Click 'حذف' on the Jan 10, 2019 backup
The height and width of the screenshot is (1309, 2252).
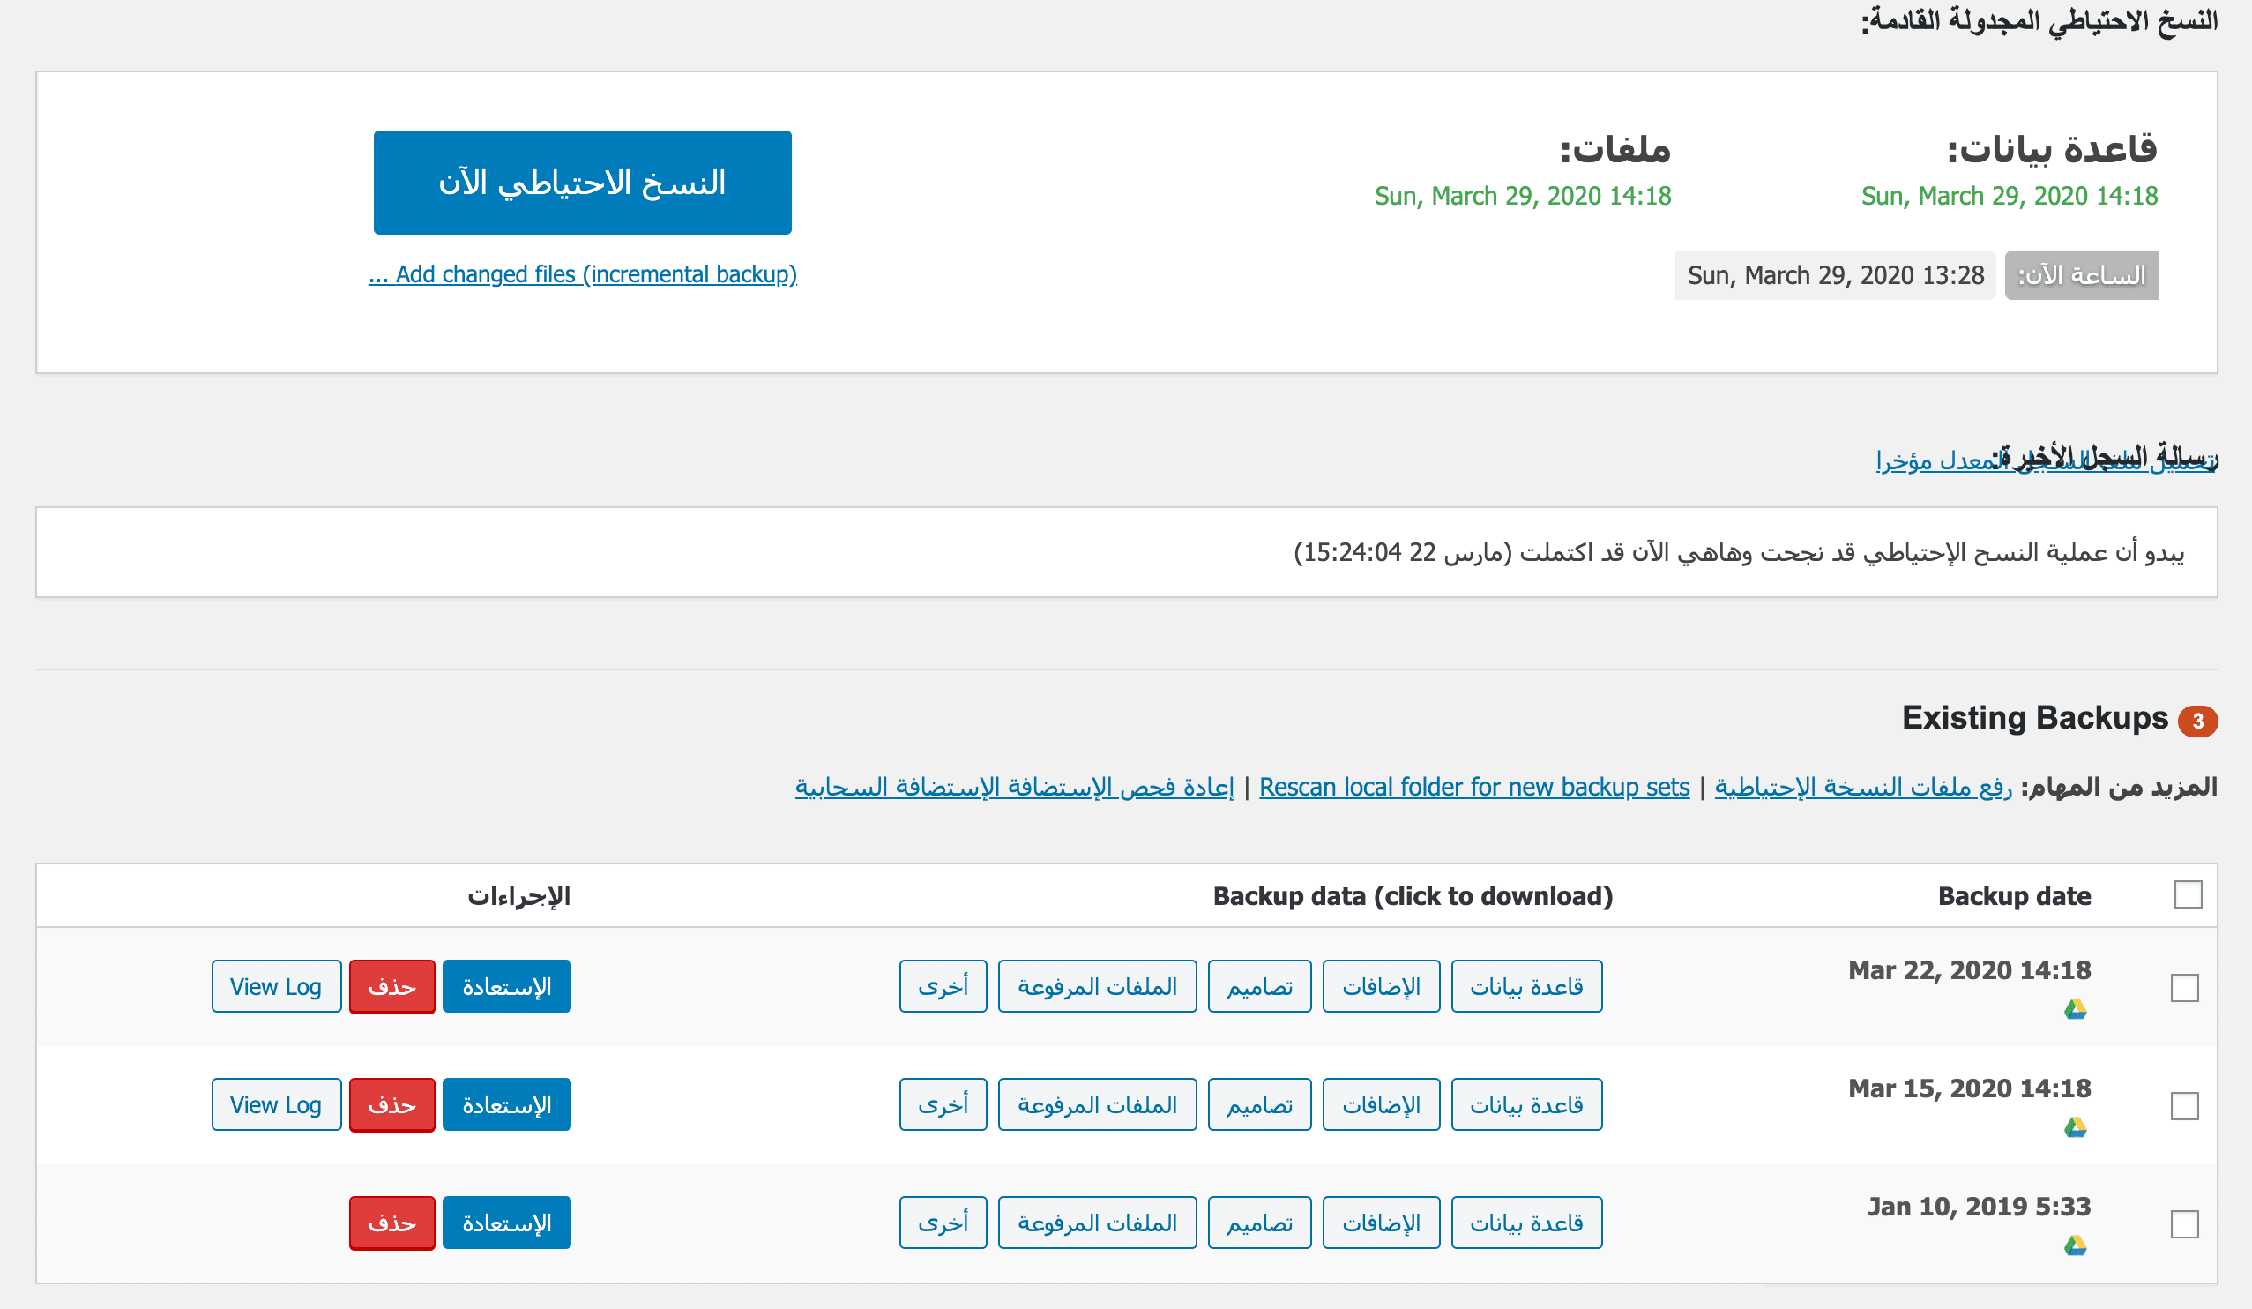[391, 1222]
